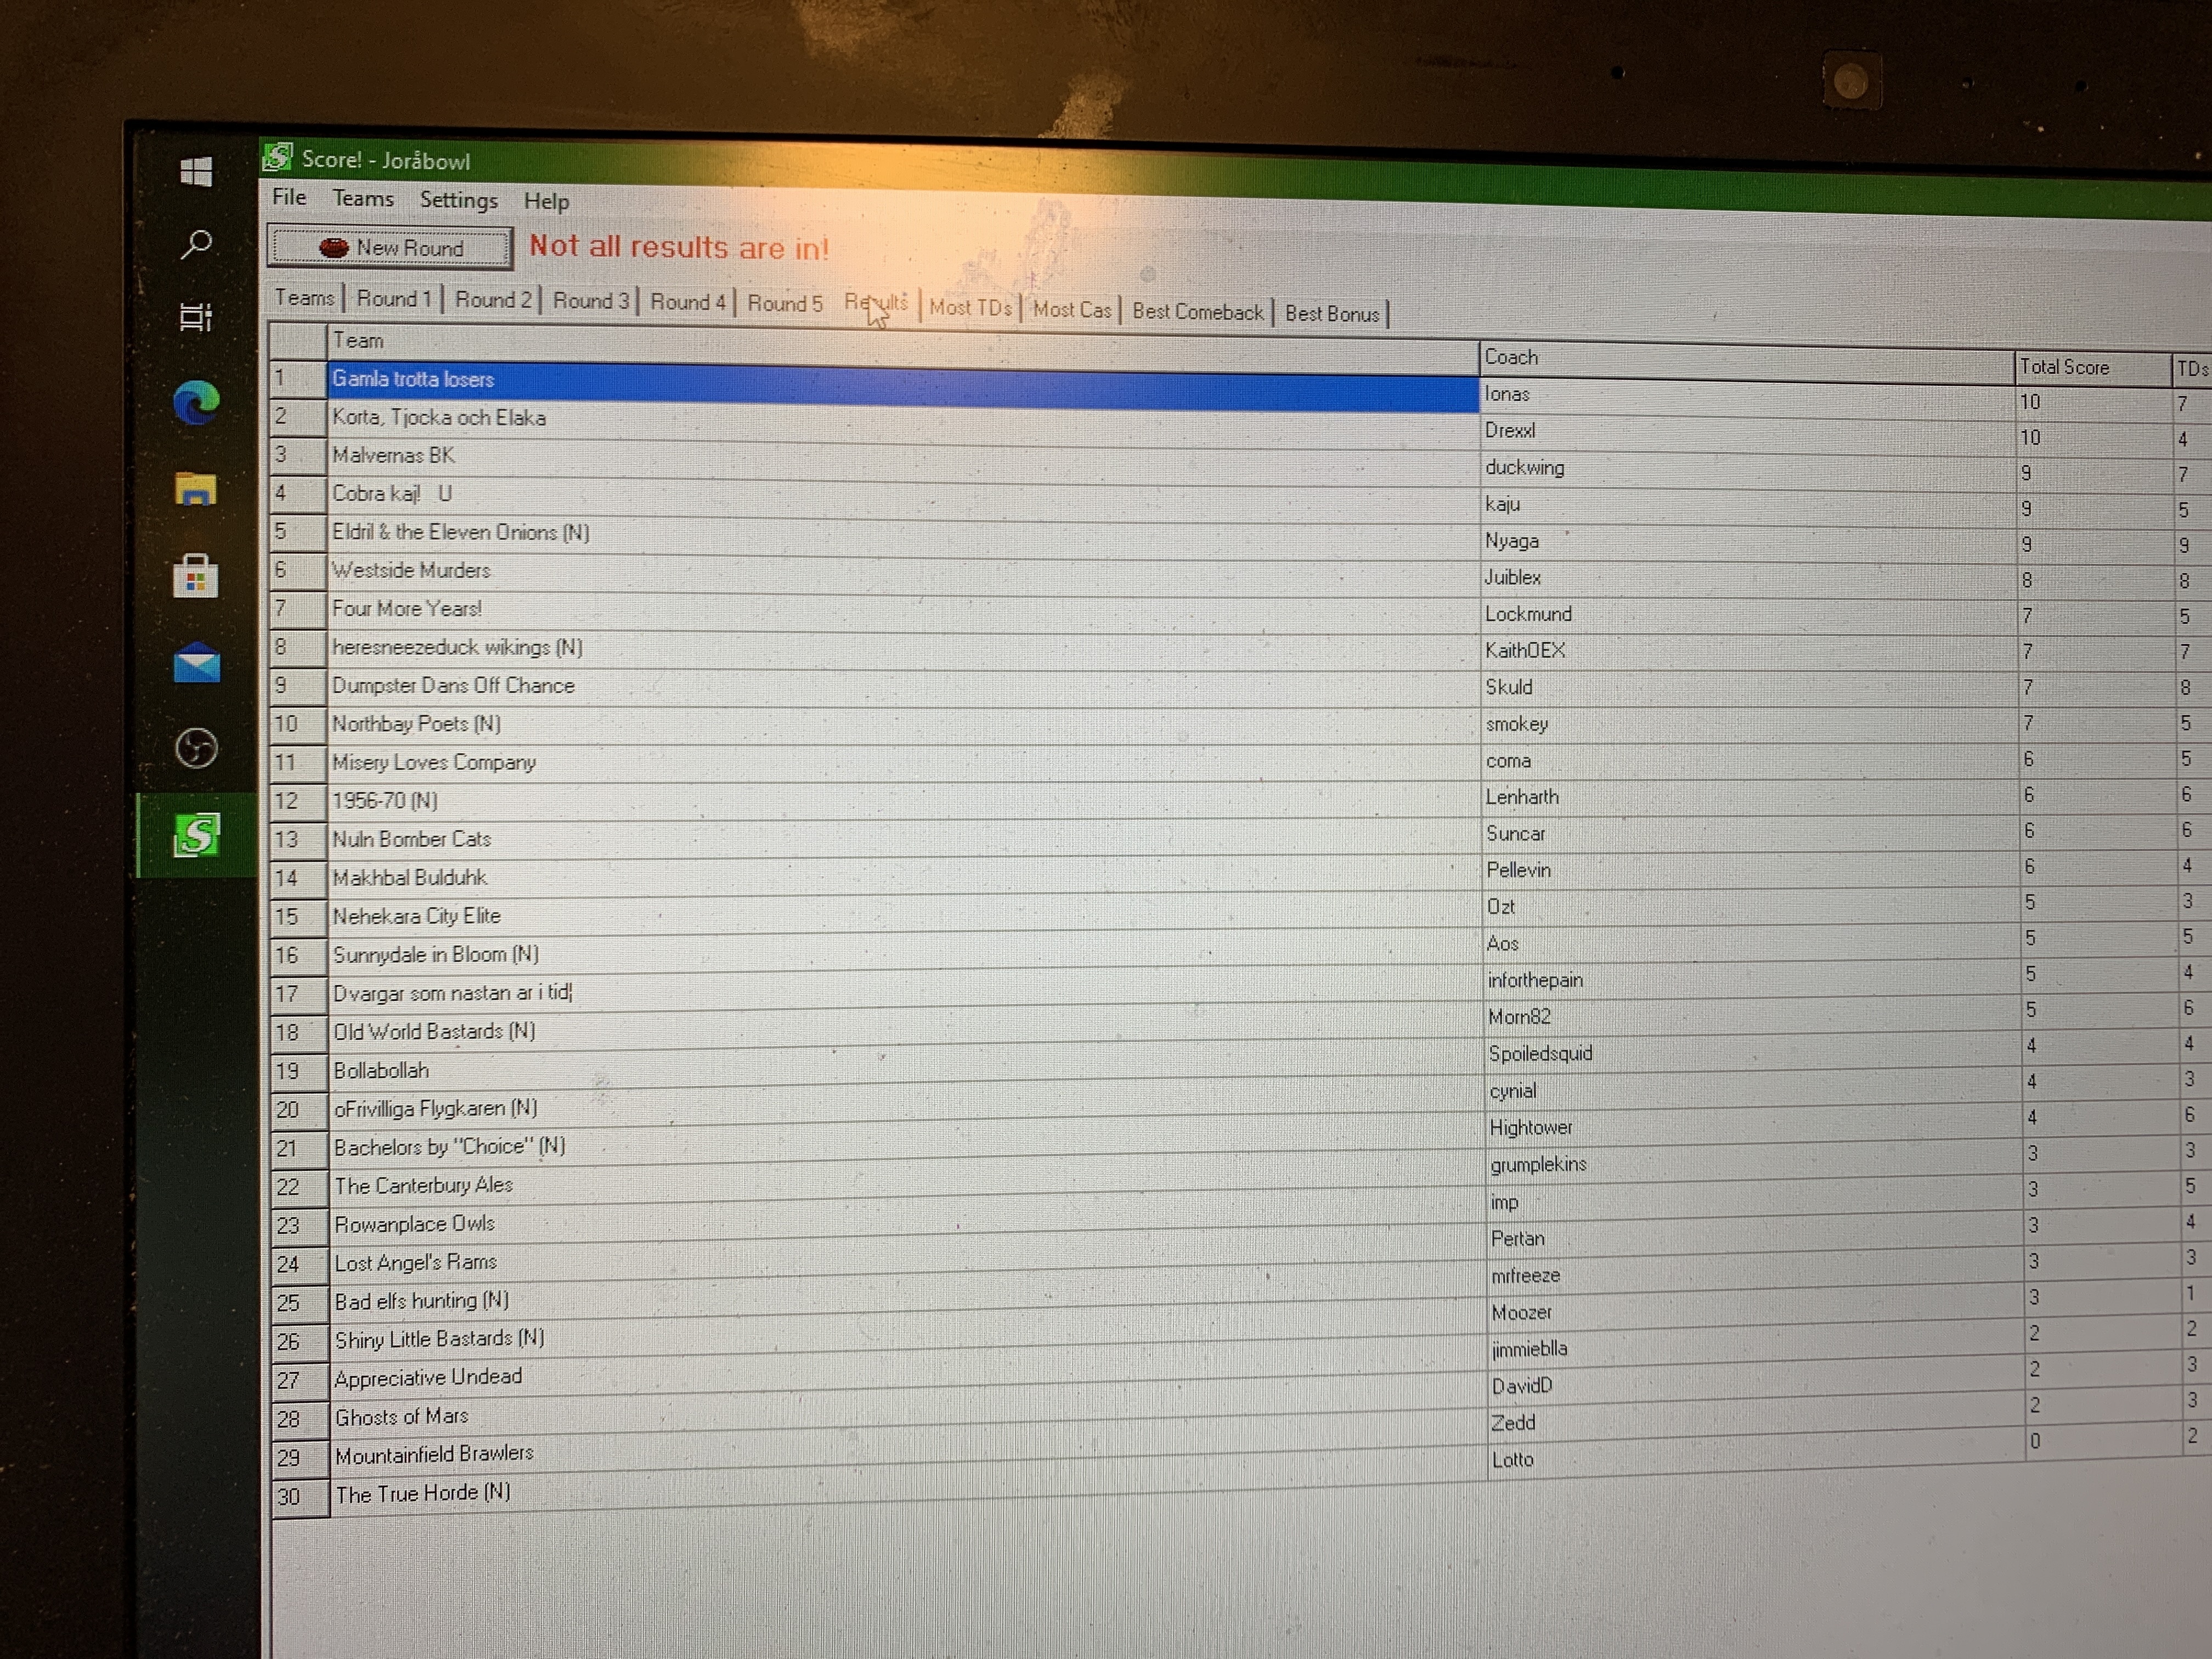The width and height of the screenshot is (2212, 1659).
Task: Switch to the Round 3 tab
Action: (x=590, y=300)
